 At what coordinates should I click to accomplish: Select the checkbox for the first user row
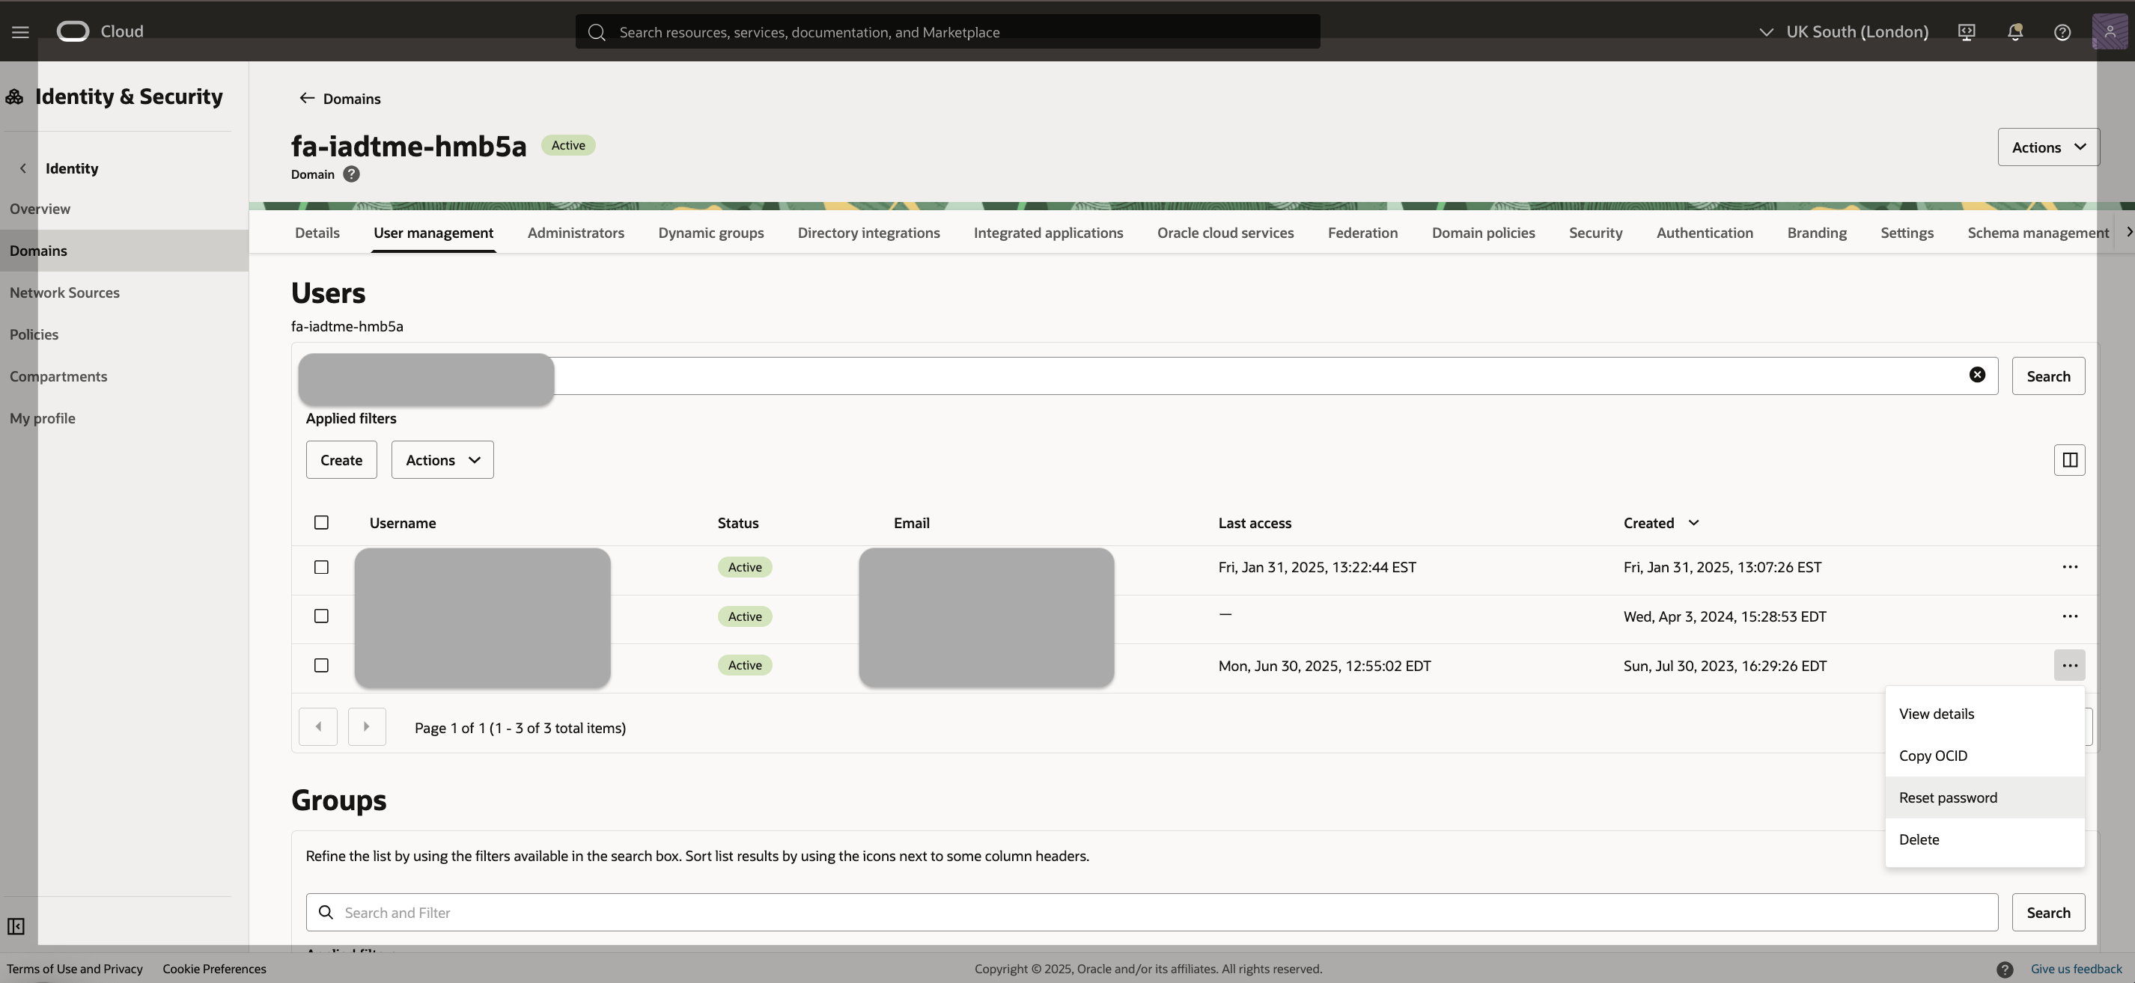coord(322,567)
